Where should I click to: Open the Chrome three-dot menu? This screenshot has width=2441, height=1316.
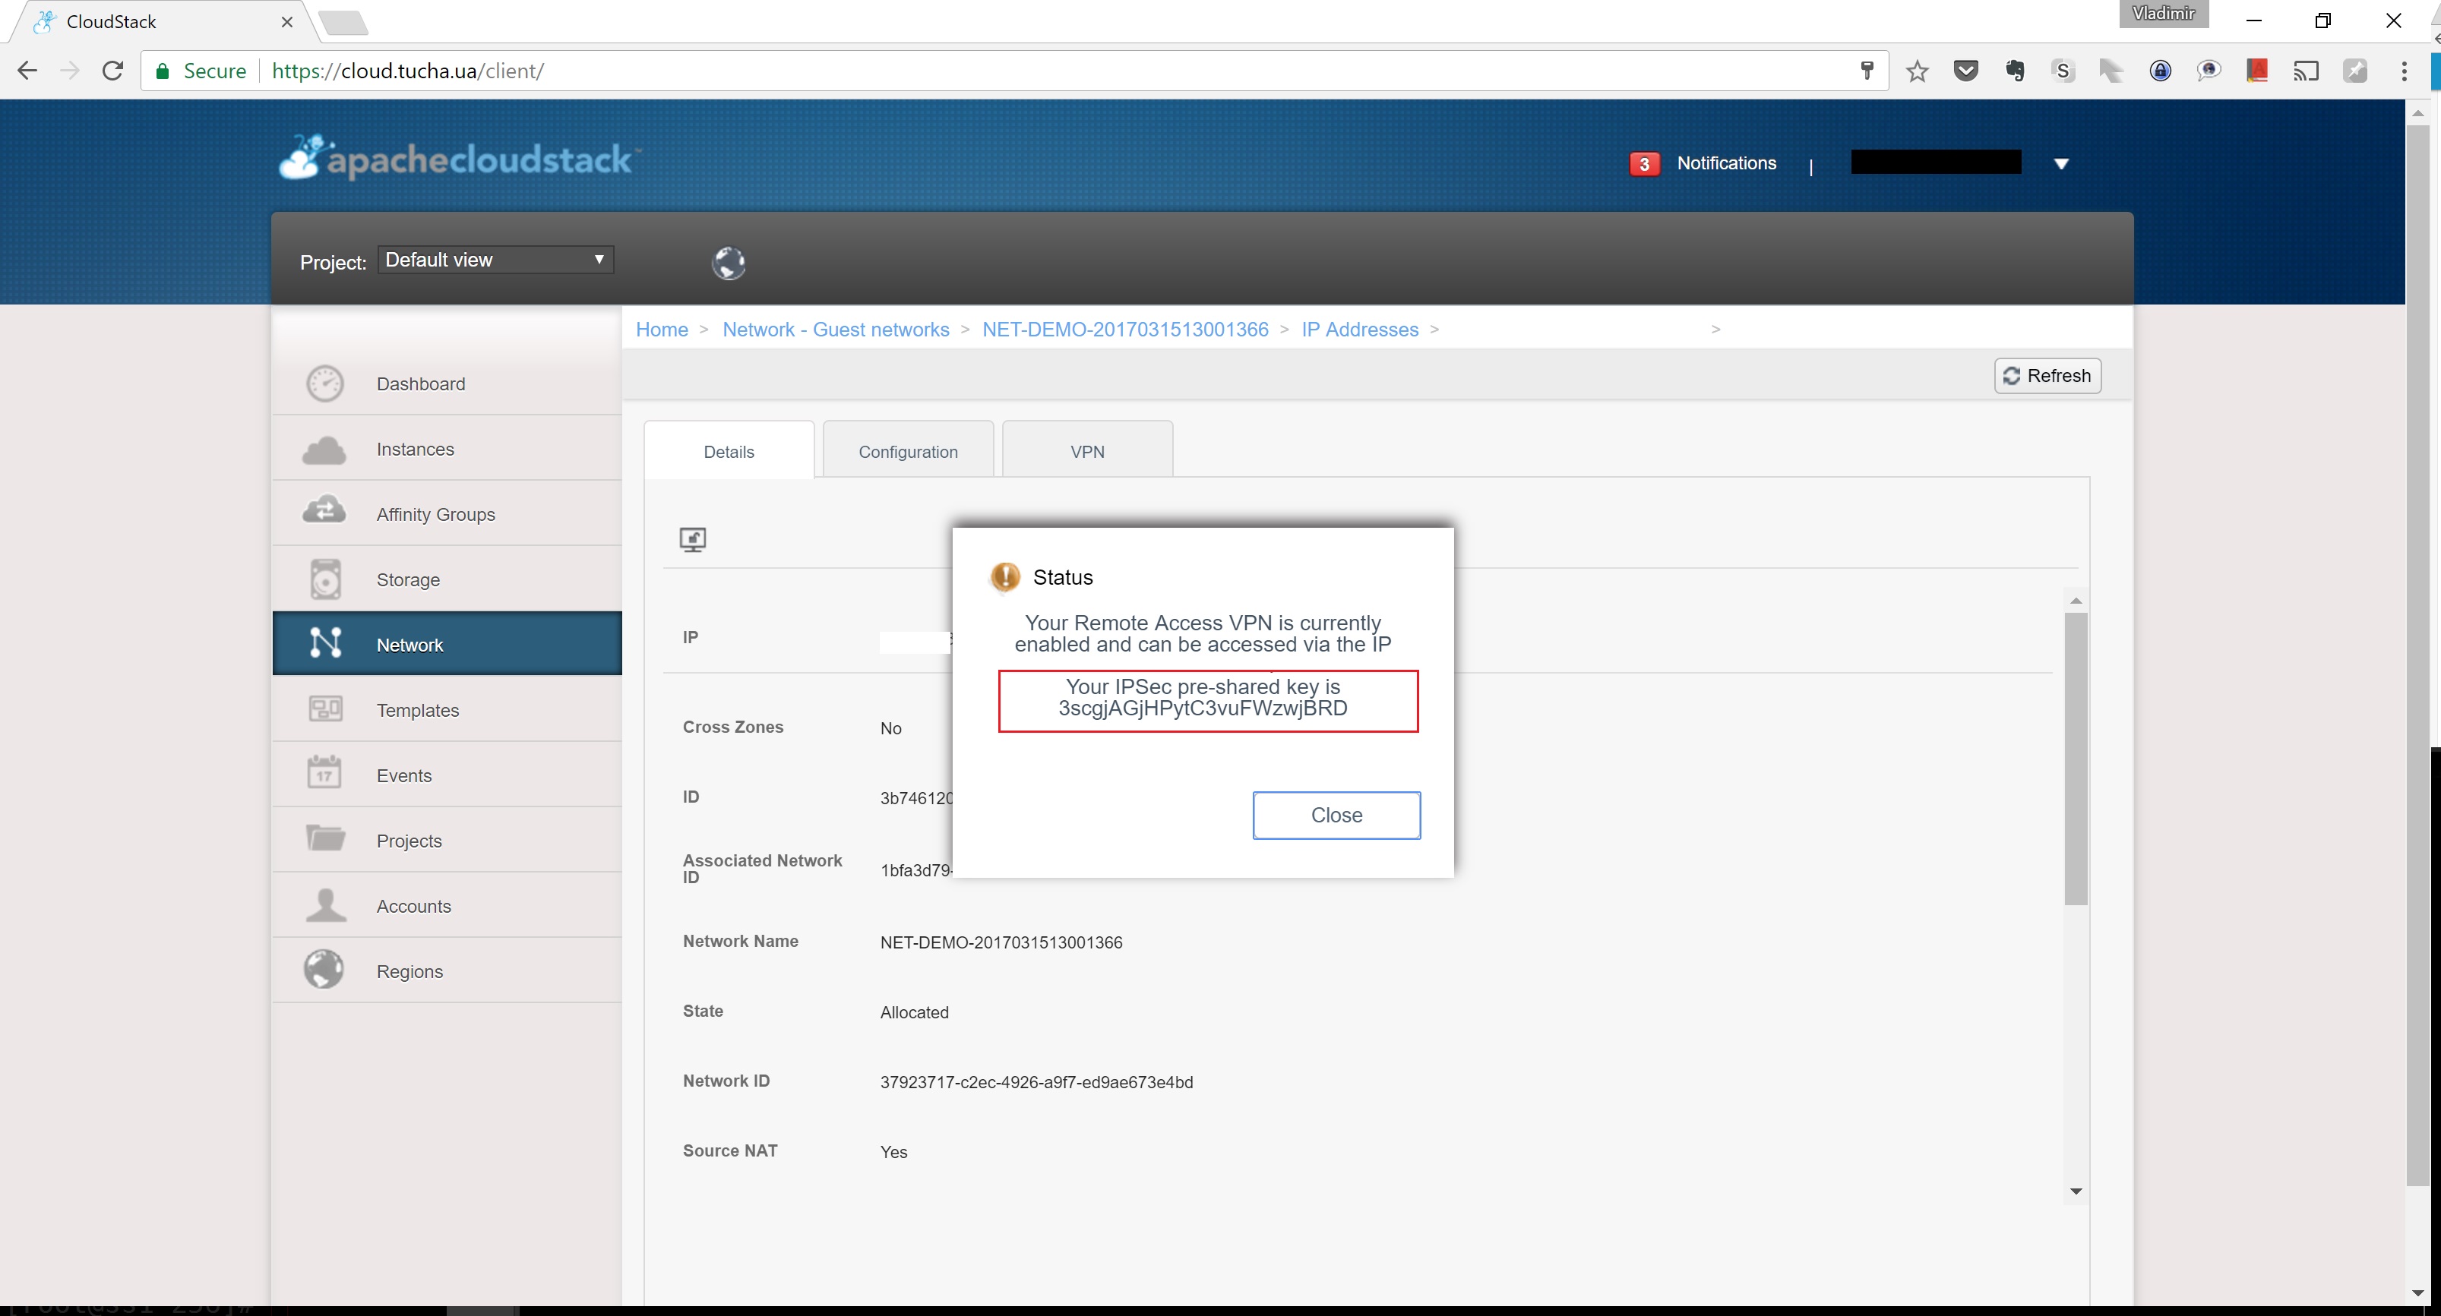(x=2404, y=71)
